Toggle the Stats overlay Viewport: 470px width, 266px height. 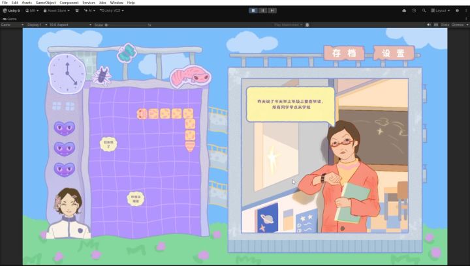pos(445,25)
